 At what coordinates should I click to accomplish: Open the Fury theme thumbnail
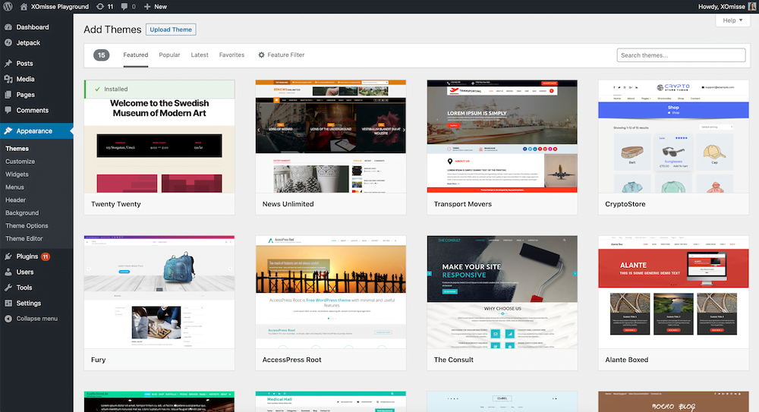coord(159,292)
